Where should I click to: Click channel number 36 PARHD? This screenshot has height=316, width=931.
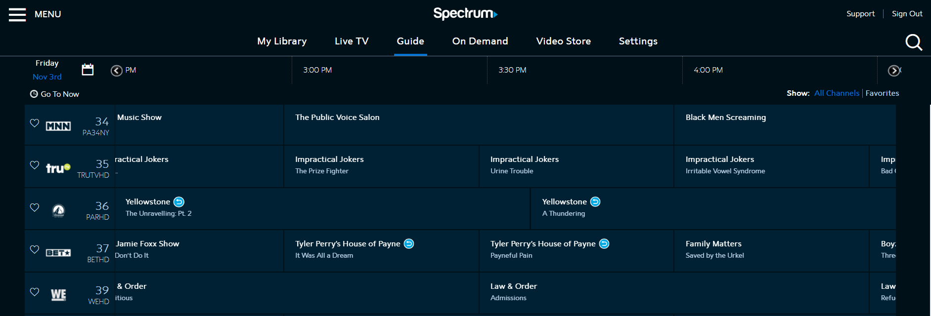point(98,211)
